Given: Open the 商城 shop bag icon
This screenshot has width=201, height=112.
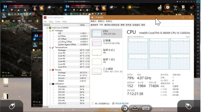Looking at the screenshot, I should [160, 8].
